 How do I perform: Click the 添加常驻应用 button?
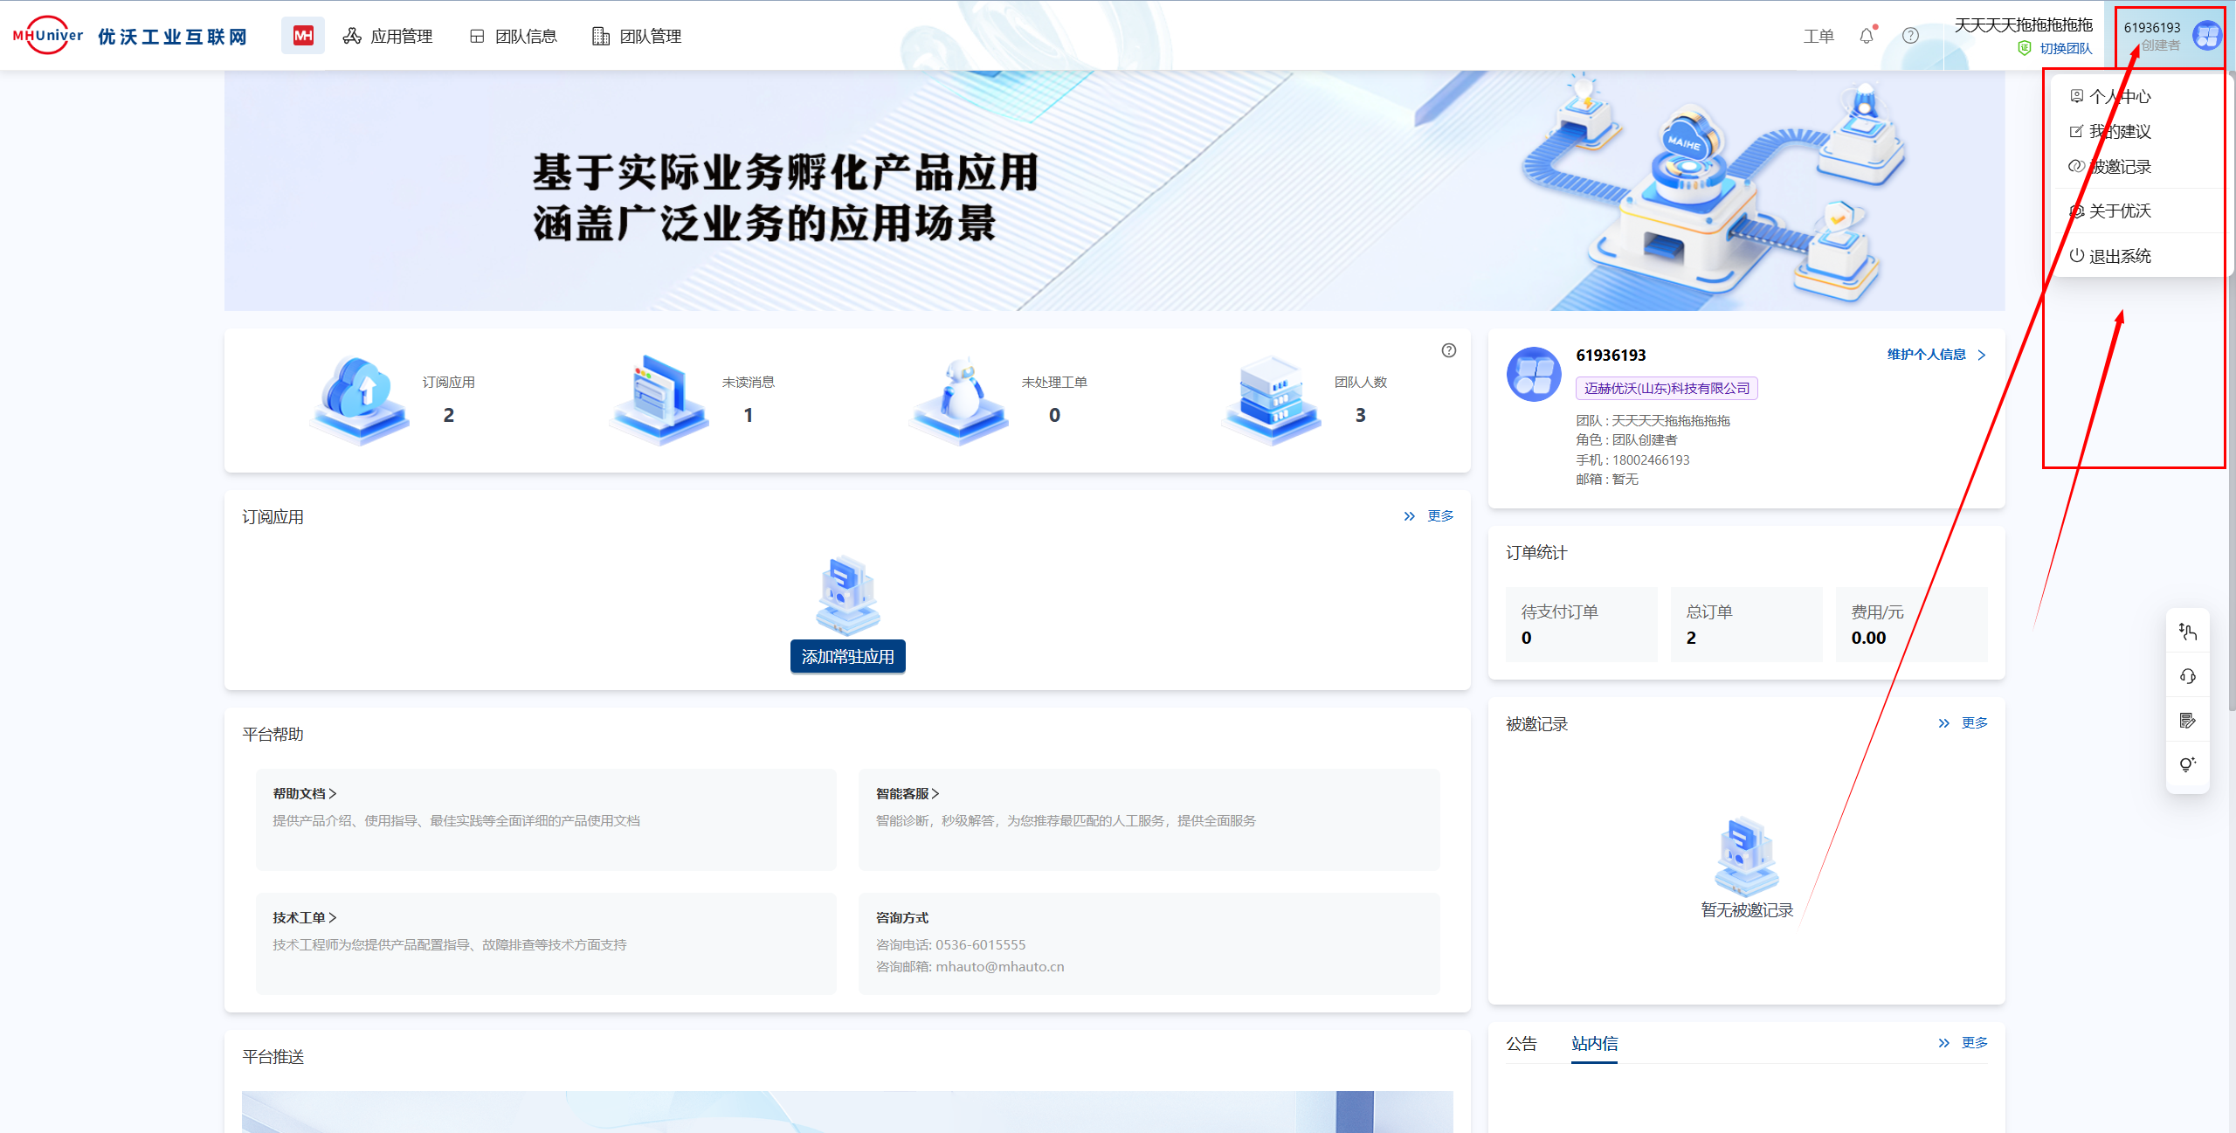click(x=847, y=656)
